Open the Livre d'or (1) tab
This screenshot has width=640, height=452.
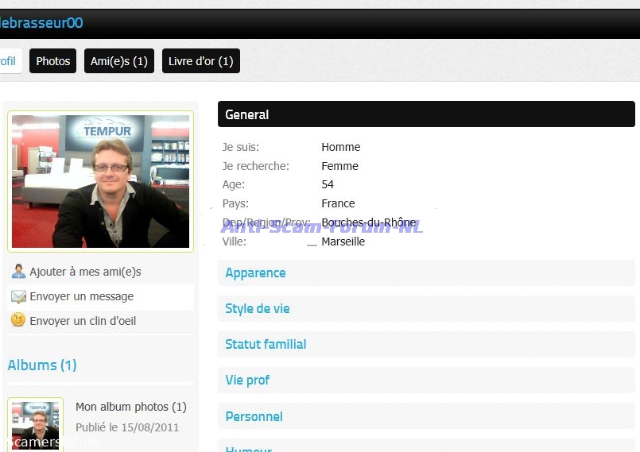click(200, 61)
